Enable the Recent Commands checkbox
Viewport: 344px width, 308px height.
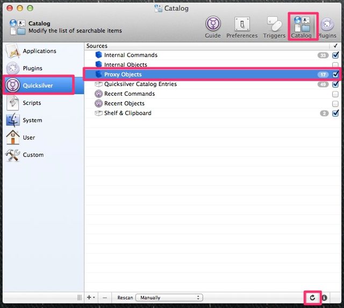(x=335, y=94)
